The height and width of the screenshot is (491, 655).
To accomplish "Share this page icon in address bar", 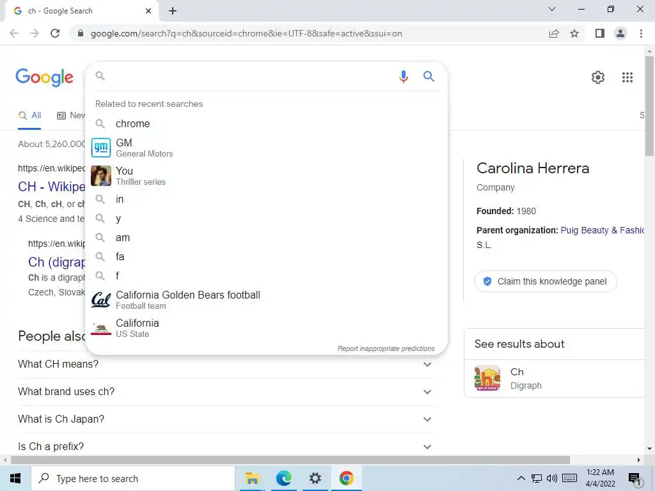I will point(554,33).
